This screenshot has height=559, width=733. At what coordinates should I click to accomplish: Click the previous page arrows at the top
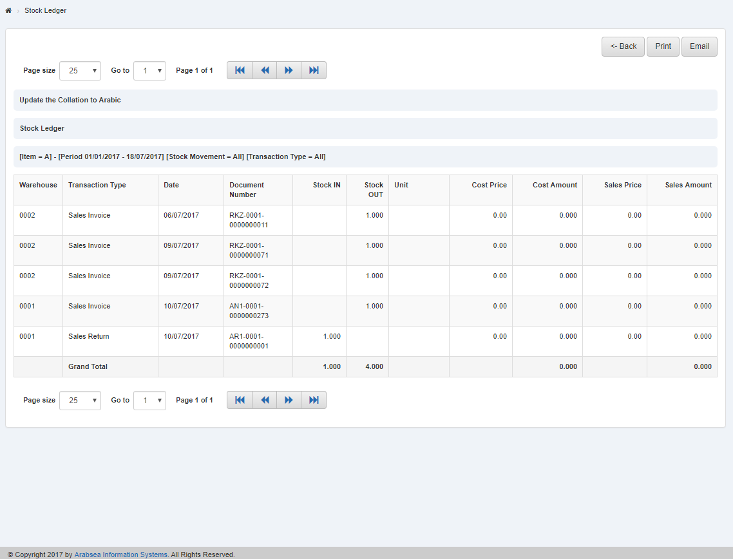(x=264, y=70)
